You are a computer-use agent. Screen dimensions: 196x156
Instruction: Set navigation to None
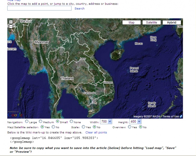pyautogui.click(x=71, y=121)
